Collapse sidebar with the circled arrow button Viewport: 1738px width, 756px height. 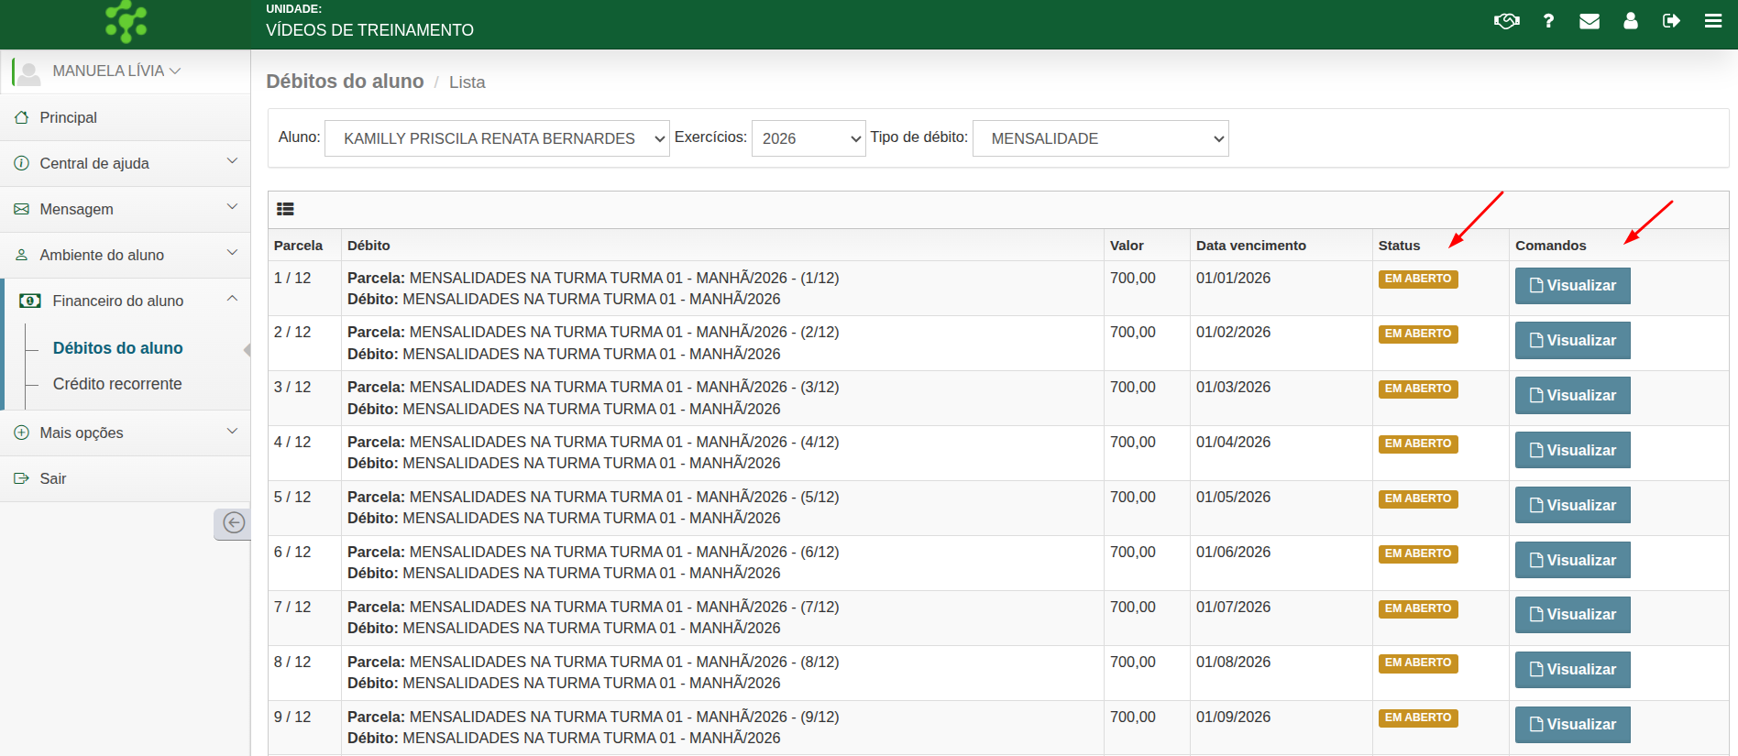click(234, 523)
